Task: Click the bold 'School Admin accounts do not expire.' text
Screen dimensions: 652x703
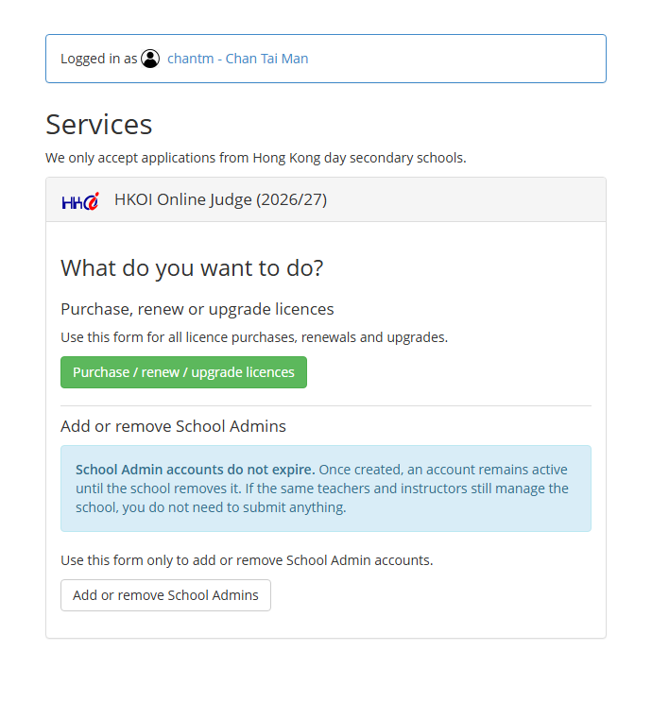Action: pos(195,470)
